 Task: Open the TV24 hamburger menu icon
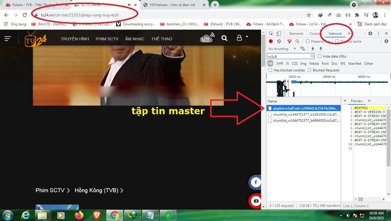point(8,38)
